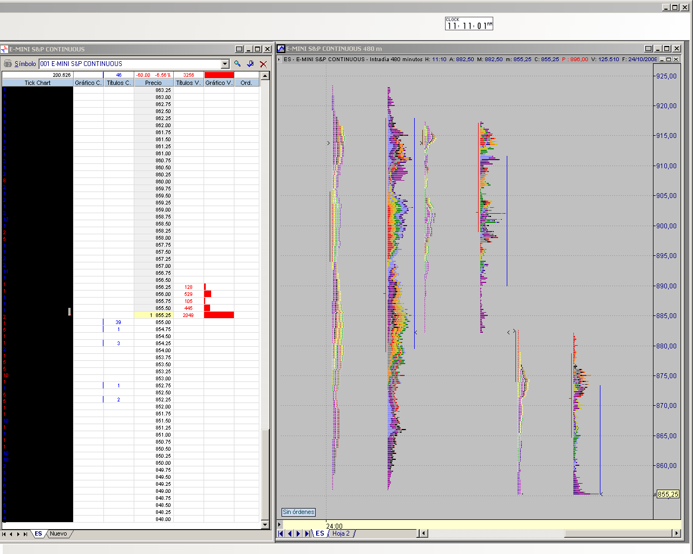
Task: Expand the arrow left of time axis
Action: [x=279, y=524]
